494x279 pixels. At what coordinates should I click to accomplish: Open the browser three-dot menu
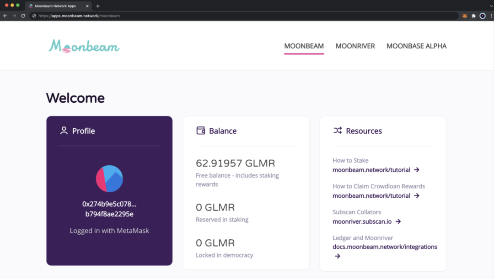491,16
